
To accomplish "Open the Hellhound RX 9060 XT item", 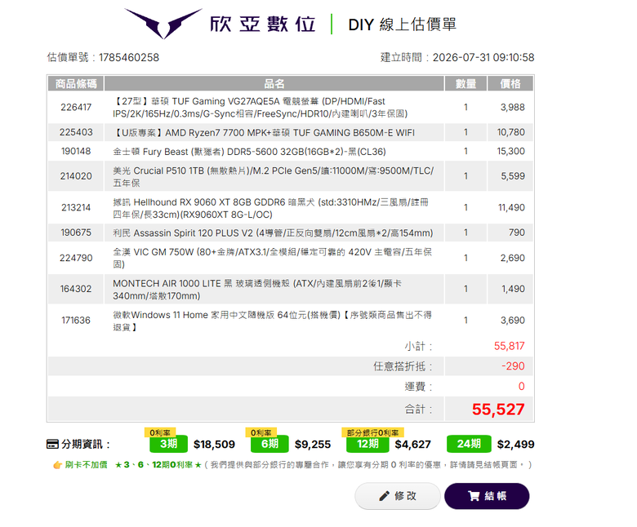I will tap(270, 208).
